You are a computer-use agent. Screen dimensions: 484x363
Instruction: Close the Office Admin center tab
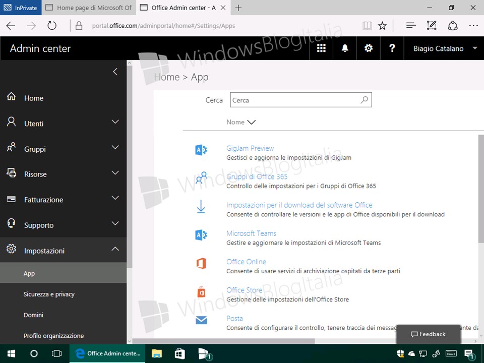pos(223,8)
